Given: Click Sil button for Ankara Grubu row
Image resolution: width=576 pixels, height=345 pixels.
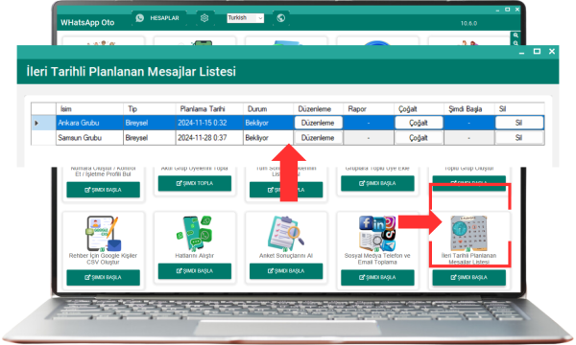Looking at the screenshot, I should tap(519, 123).
